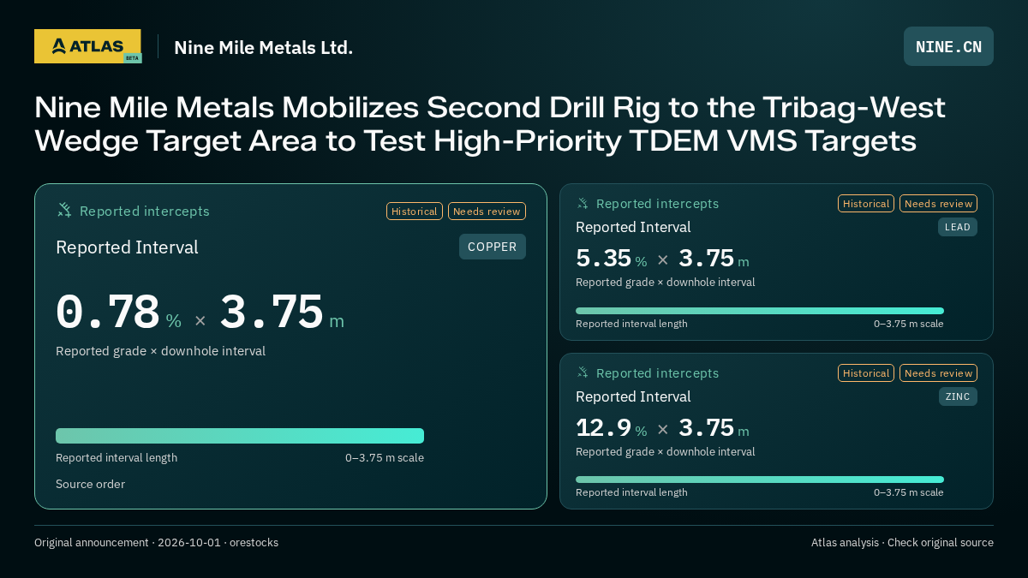Image resolution: width=1028 pixels, height=578 pixels.
Task: Click the announcement headline text
Action: [x=490, y=124]
